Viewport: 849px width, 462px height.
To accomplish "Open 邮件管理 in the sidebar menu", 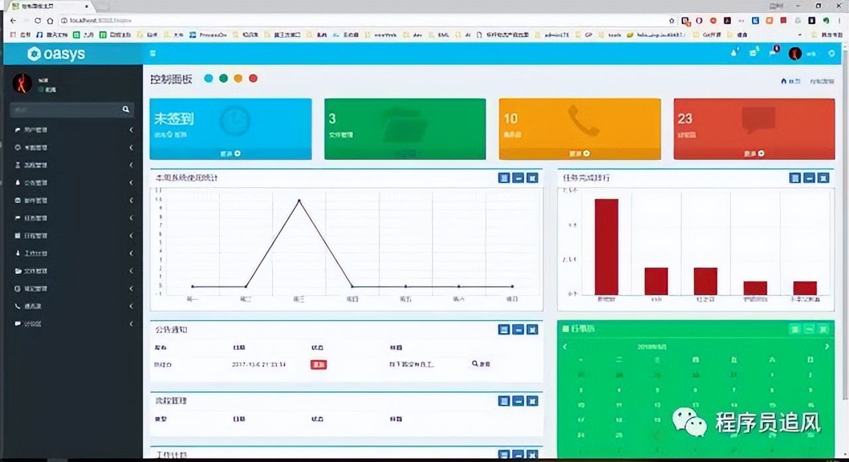I will click(x=73, y=200).
